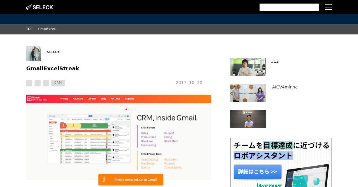
Task: Click the third gray tag before CRM
Action: 46,83
